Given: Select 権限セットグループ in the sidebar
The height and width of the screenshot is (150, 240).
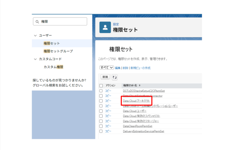Looking at the screenshot, I should click(x=58, y=51).
